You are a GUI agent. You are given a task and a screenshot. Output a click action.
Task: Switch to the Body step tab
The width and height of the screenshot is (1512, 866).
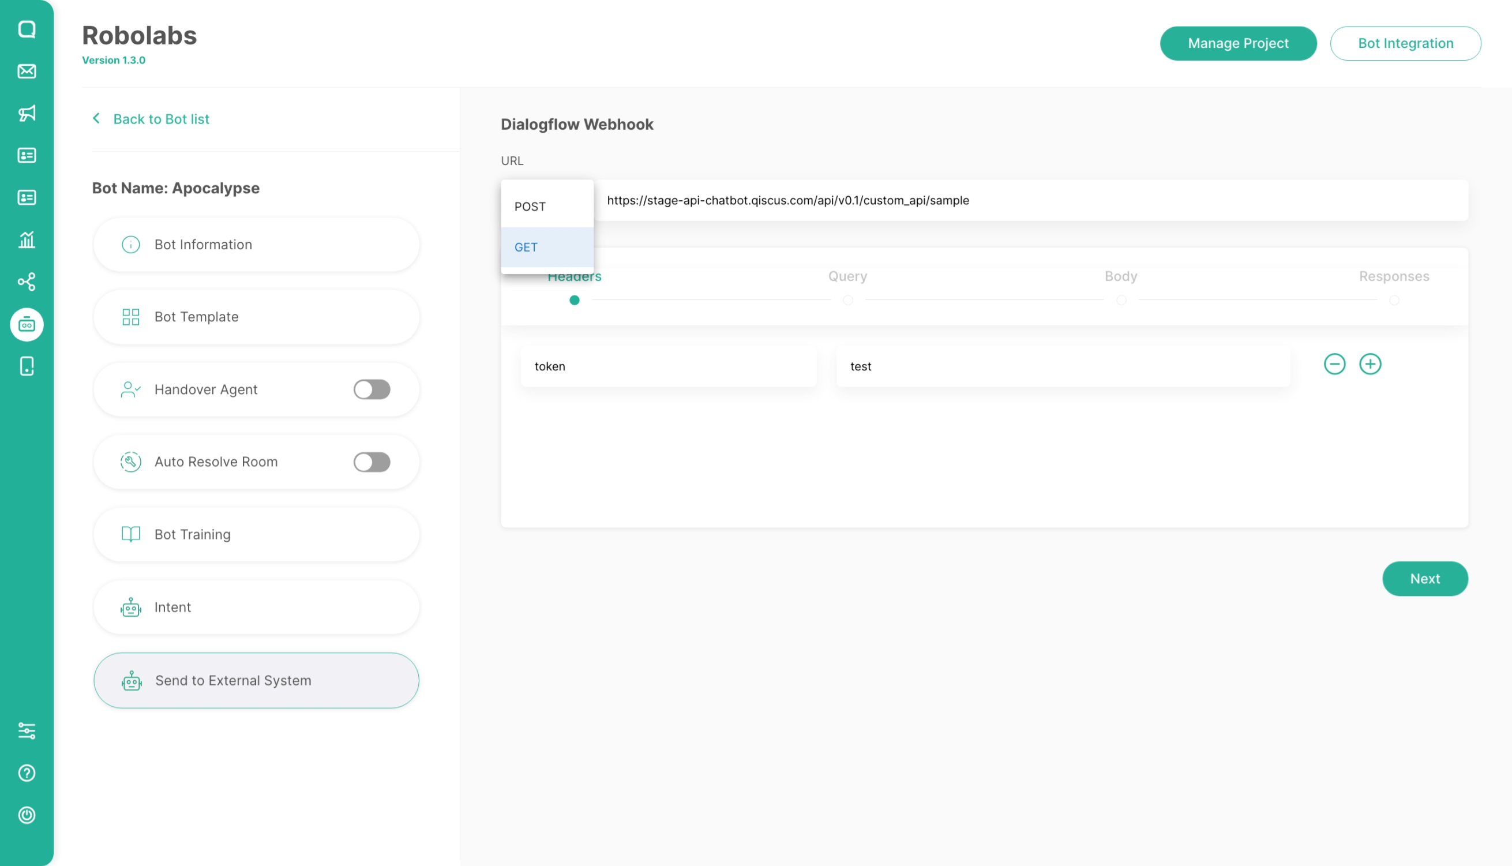[x=1121, y=276]
